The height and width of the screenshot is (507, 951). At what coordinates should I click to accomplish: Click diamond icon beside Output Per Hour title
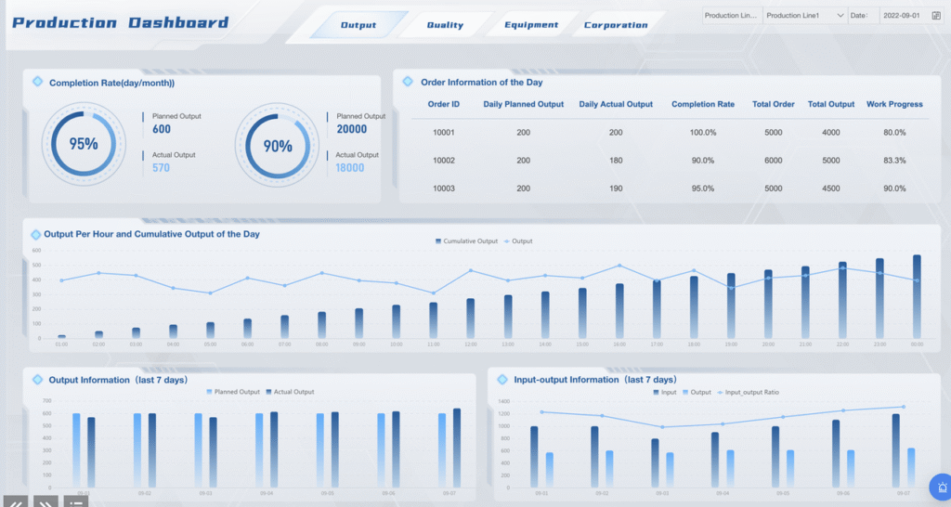35,234
